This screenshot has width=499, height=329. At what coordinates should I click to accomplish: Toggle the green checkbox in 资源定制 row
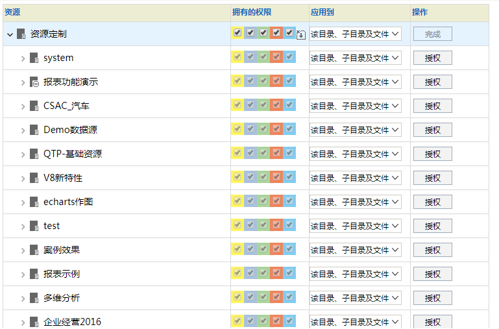[x=263, y=32]
